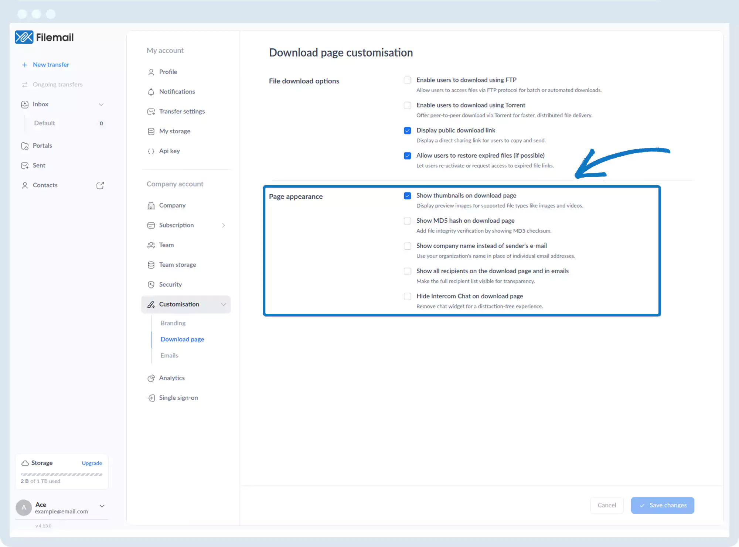Click the Upgrade storage link
This screenshot has width=739, height=547.
pos(92,463)
